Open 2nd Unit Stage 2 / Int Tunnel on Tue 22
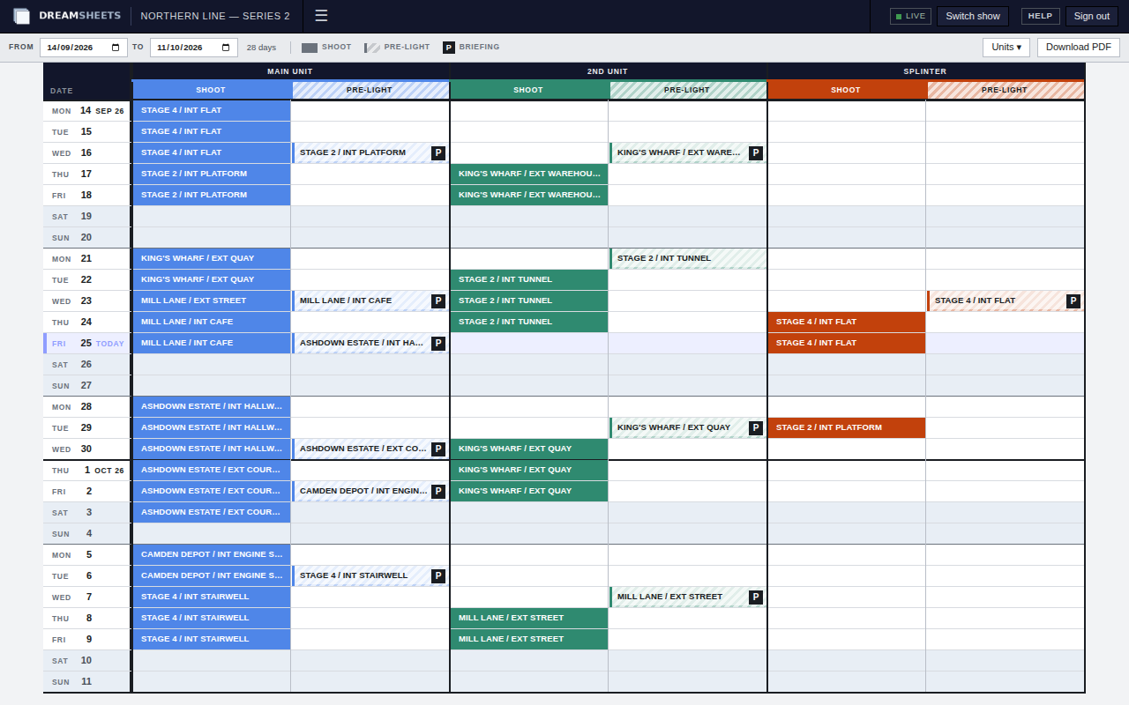This screenshot has height=705, width=1129. (529, 280)
